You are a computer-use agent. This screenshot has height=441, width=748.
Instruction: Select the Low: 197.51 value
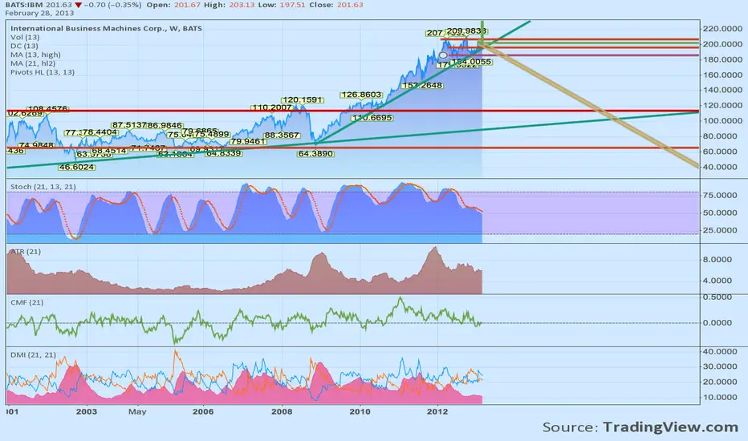pos(282,5)
